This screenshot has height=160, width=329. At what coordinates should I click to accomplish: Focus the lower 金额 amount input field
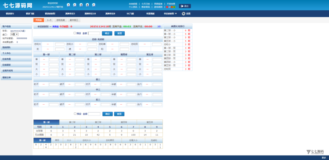(x=94, y=114)
